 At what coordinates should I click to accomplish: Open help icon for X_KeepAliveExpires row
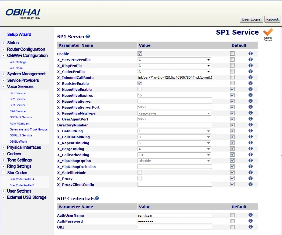pyautogui.click(x=250, y=95)
